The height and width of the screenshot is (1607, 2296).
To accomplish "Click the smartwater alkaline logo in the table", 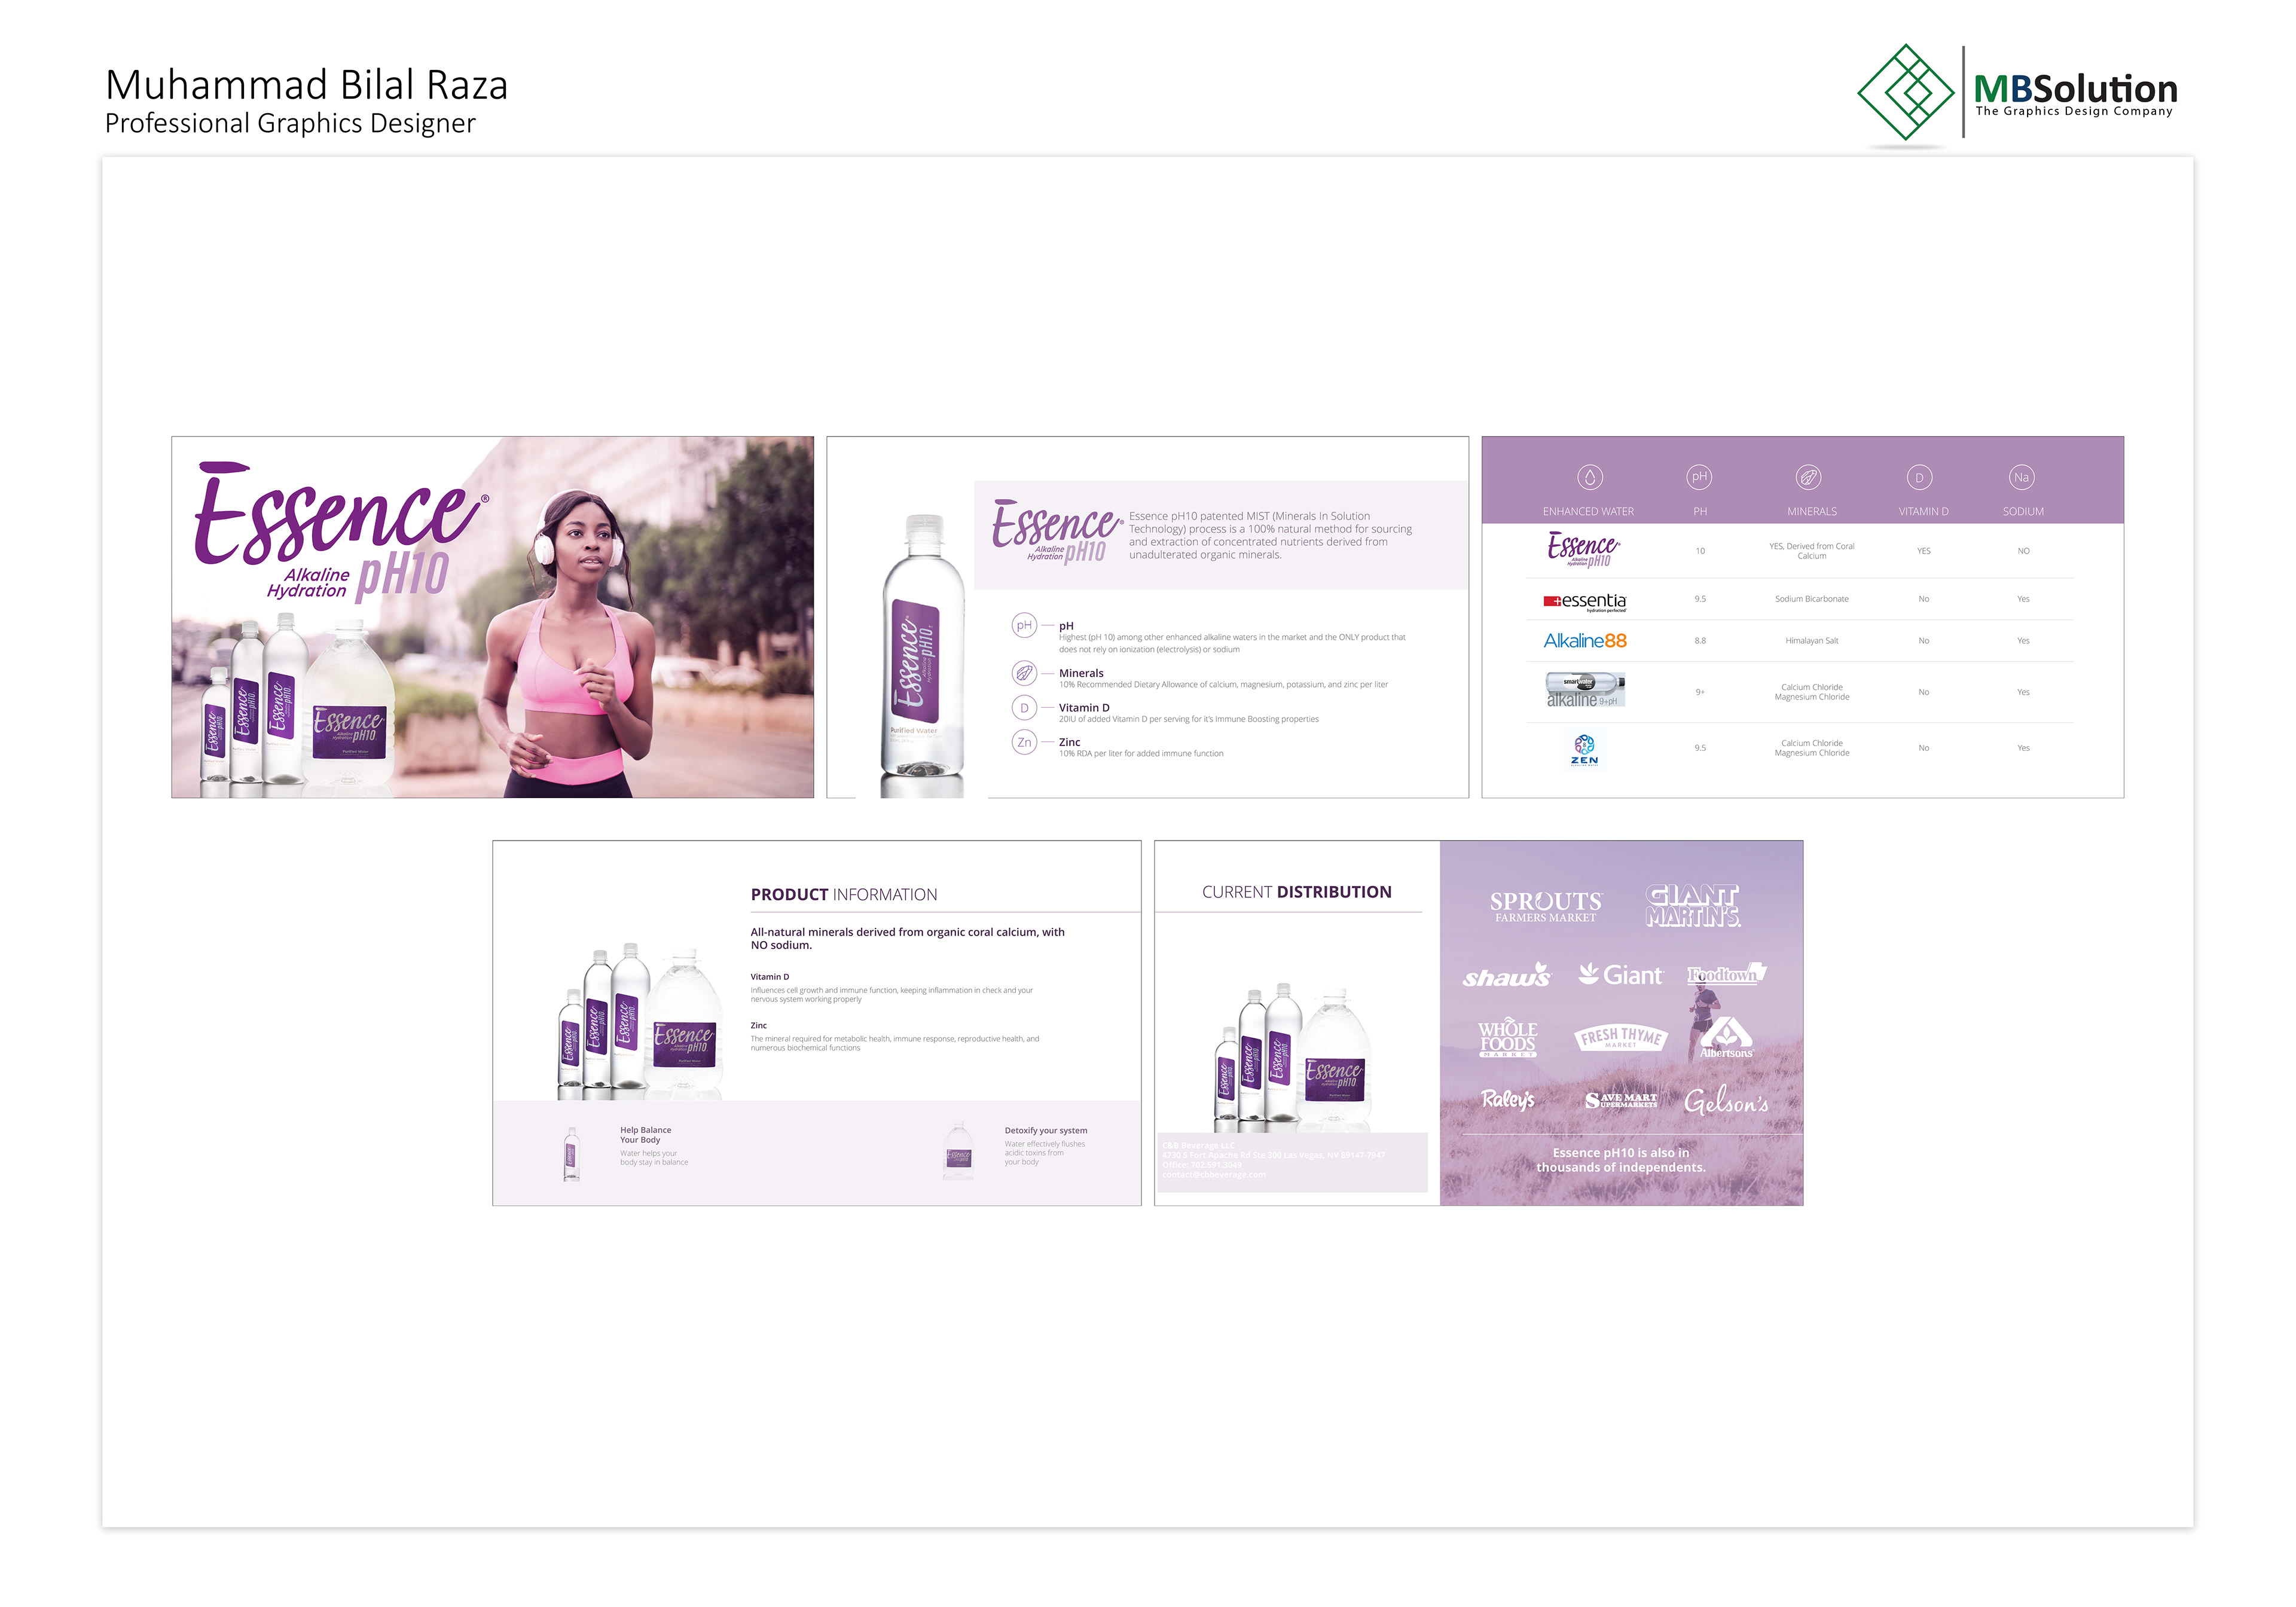I will (x=1585, y=690).
